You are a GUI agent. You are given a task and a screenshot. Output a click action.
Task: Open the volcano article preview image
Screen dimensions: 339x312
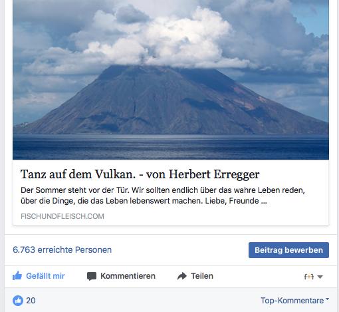[171, 80]
